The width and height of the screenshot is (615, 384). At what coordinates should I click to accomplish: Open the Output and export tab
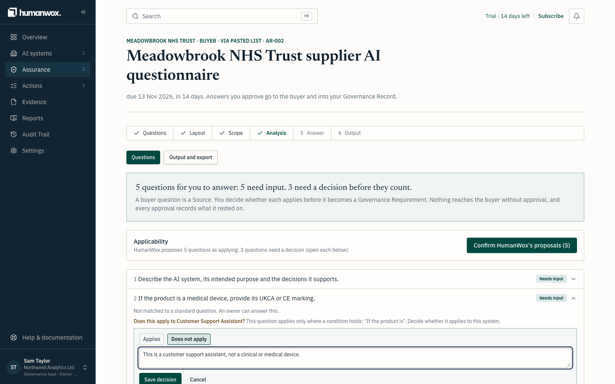coord(190,157)
